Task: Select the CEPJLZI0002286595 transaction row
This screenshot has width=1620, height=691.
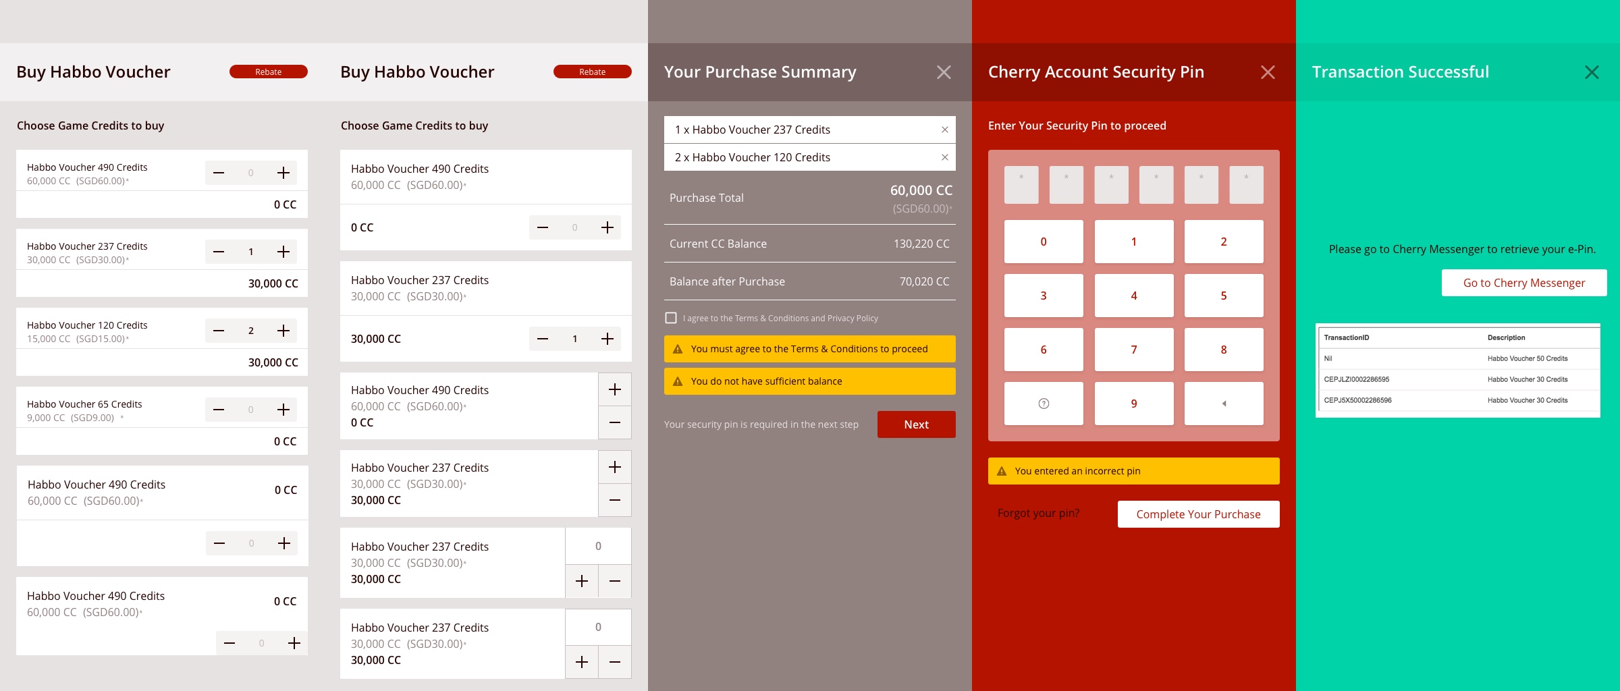Action: click(1457, 379)
